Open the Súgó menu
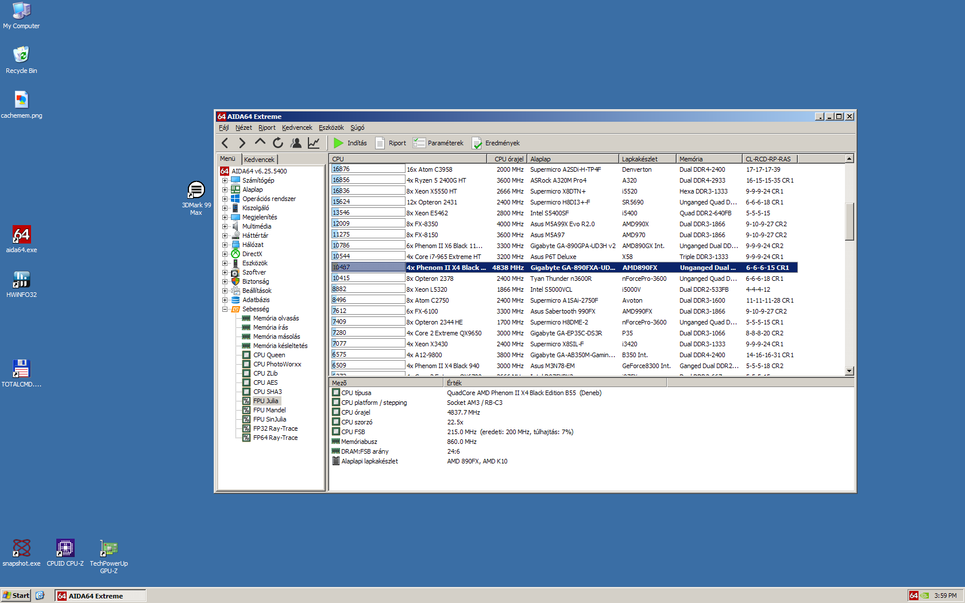965x603 pixels. [x=357, y=127]
